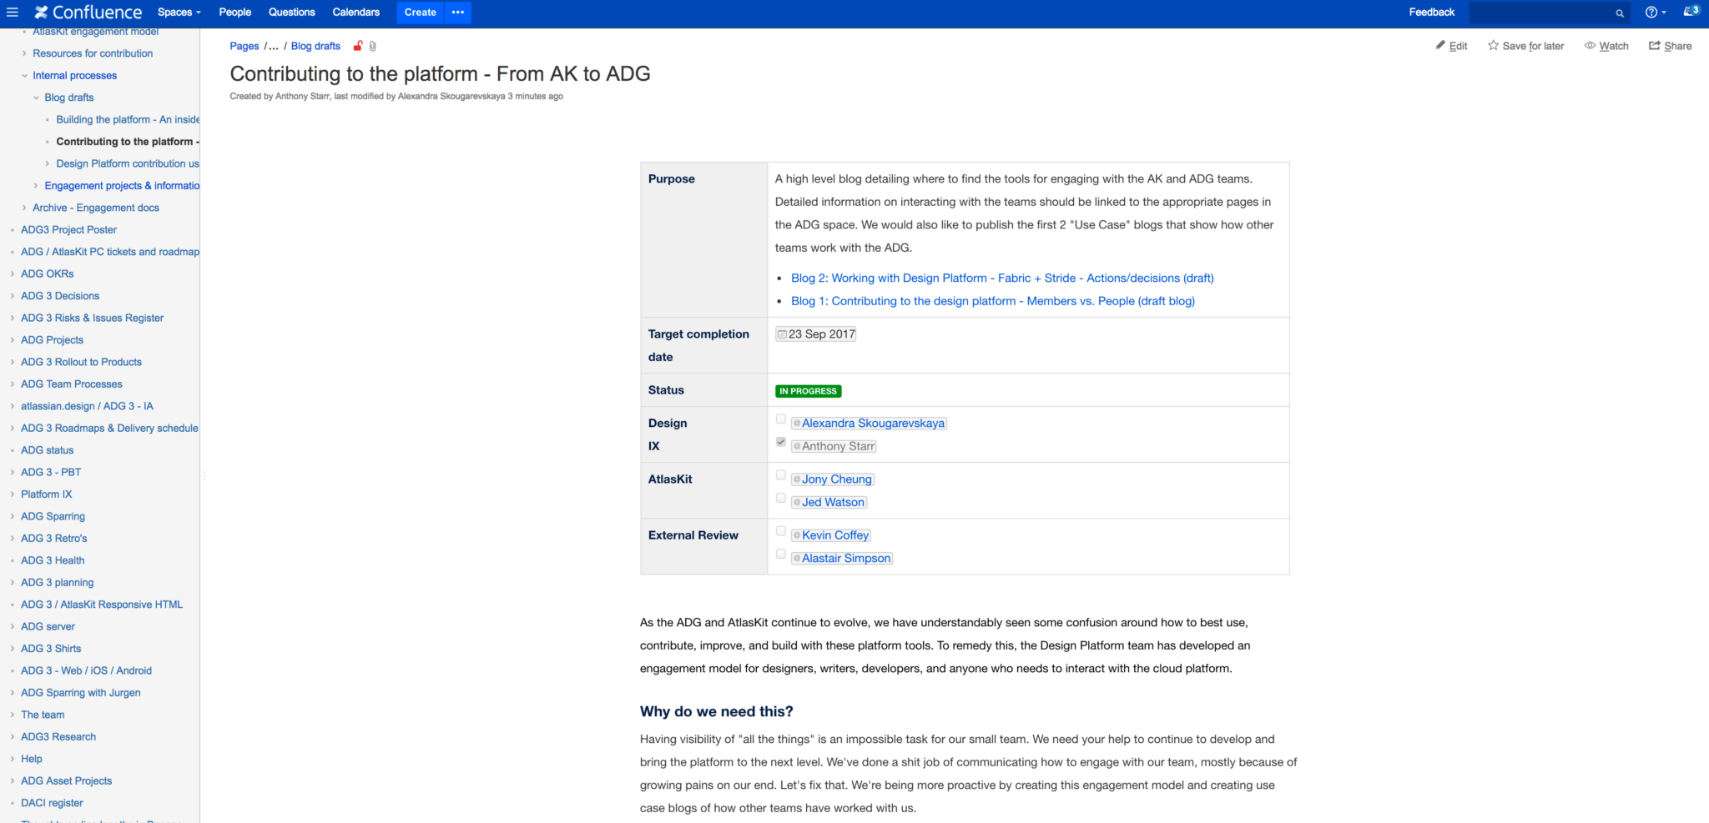
Task: Open Blog 1: Contributing to design platform link
Action: 993,301
